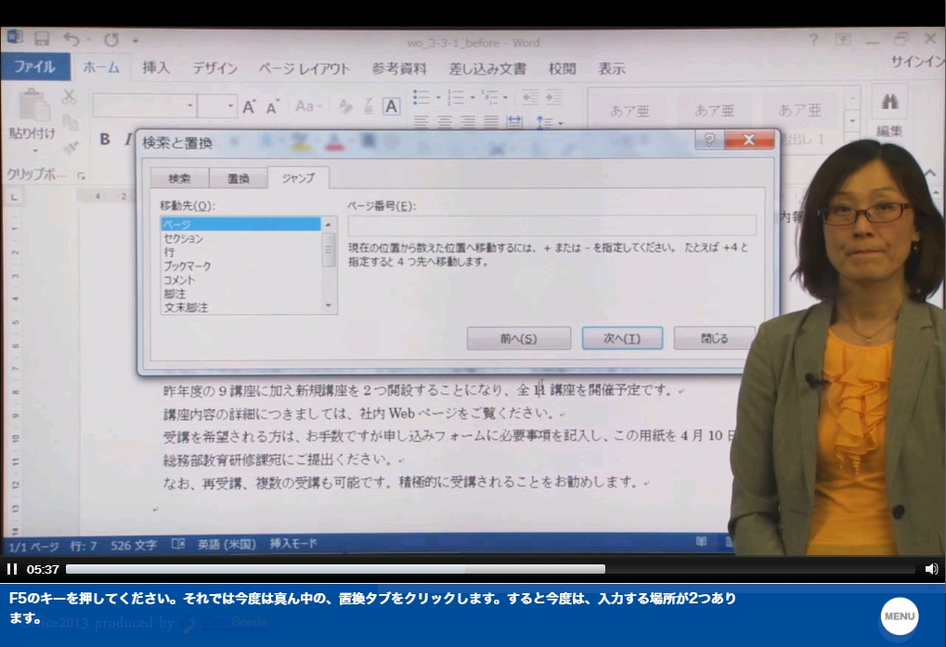The height and width of the screenshot is (647, 946).
Task: Click the redo/repeat icon
Action: [x=111, y=40]
